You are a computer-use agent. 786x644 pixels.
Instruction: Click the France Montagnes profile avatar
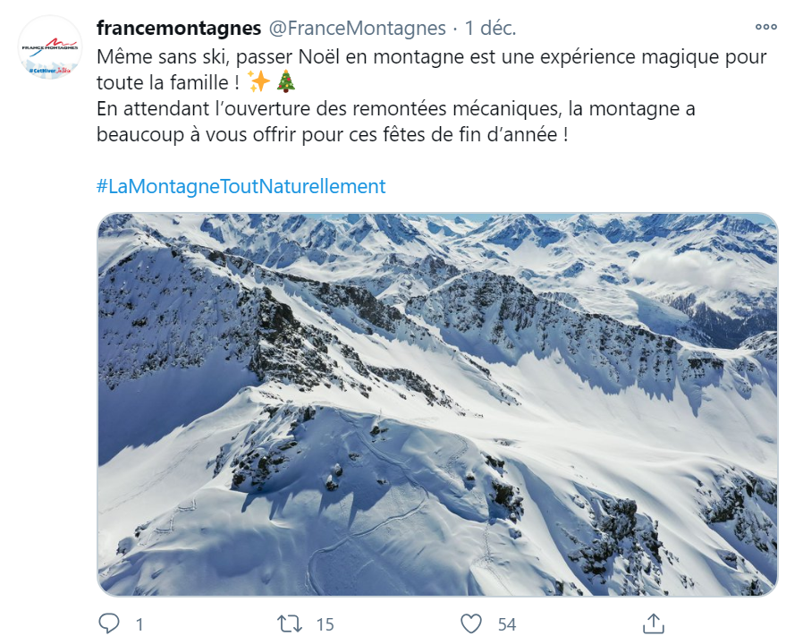click(x=49, y=47)
